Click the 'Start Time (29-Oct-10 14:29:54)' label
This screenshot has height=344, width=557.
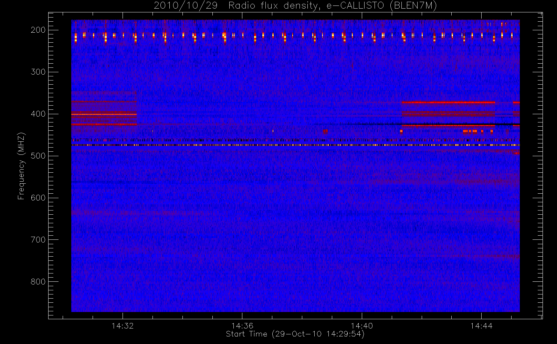pyautogui.click(x=295, y=334)
